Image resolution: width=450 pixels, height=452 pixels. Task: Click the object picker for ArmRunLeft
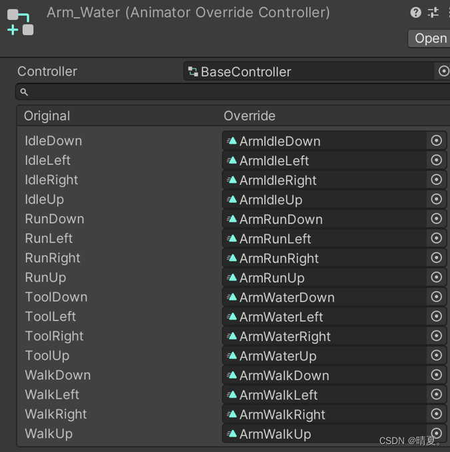click(437, 238)
